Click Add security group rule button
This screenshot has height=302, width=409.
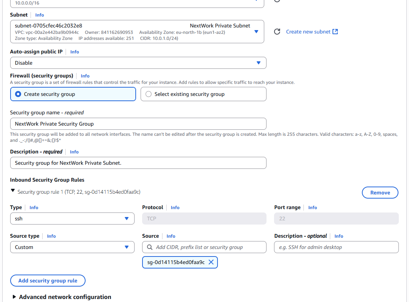click(x=48, y=281)
